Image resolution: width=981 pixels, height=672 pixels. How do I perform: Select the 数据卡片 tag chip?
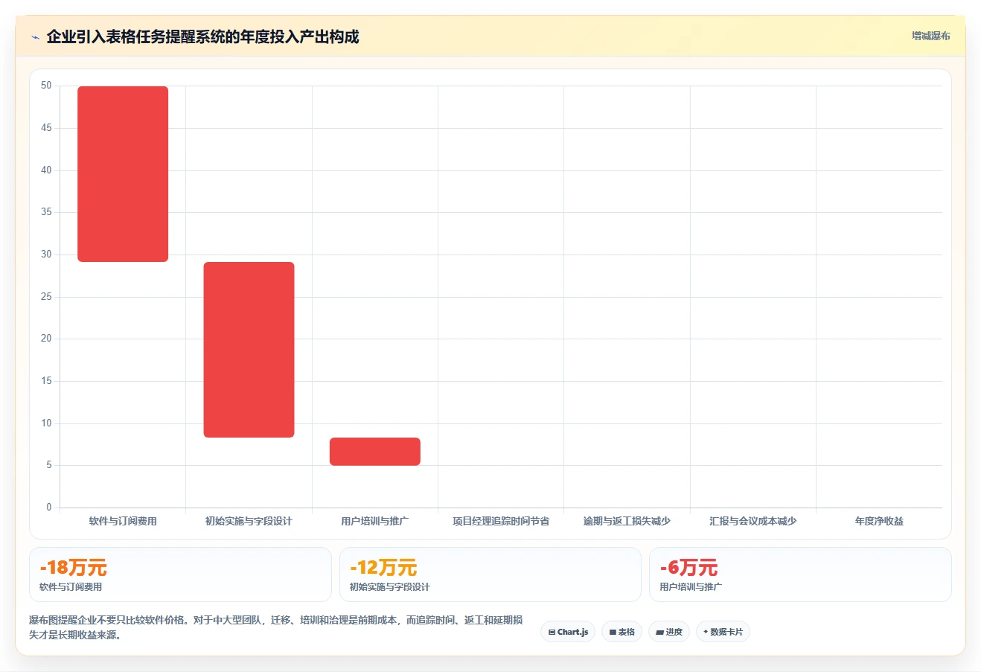(723, 632)
